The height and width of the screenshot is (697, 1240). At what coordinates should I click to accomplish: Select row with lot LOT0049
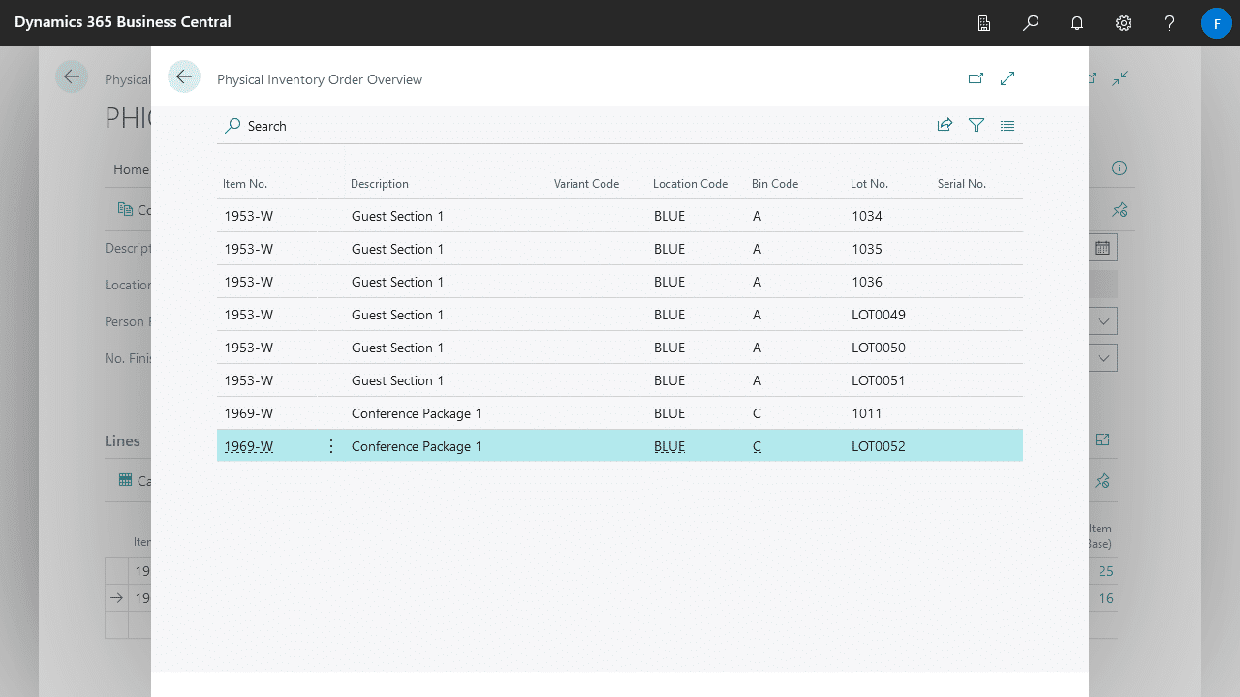click(620, 315)
